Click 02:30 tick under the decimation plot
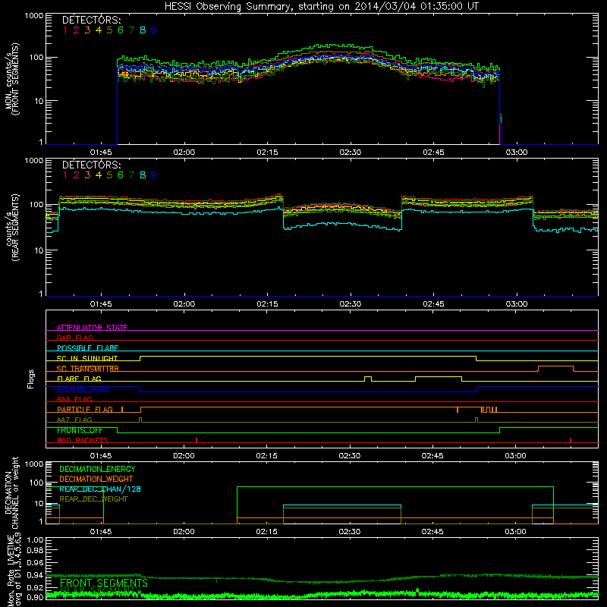The image size is (607, 607). pos(350,532)
